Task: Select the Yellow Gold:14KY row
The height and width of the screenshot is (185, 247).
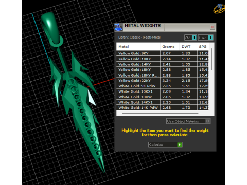Action: tap(163, 64)
